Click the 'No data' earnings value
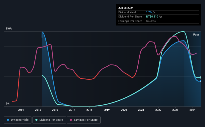Image resolution: width=205 pixels, height=127 pixels. coord(151,21)
